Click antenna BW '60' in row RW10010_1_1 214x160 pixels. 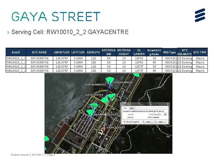pyautogui.click(x=109, y=58)
